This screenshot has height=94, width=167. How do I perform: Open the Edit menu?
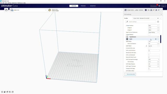click(3, 3)
